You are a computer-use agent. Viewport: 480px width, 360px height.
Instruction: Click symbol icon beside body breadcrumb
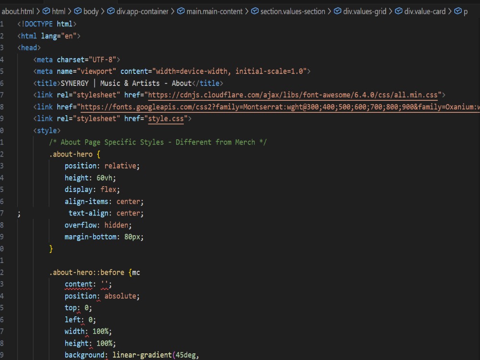click(x=78, y=12)
